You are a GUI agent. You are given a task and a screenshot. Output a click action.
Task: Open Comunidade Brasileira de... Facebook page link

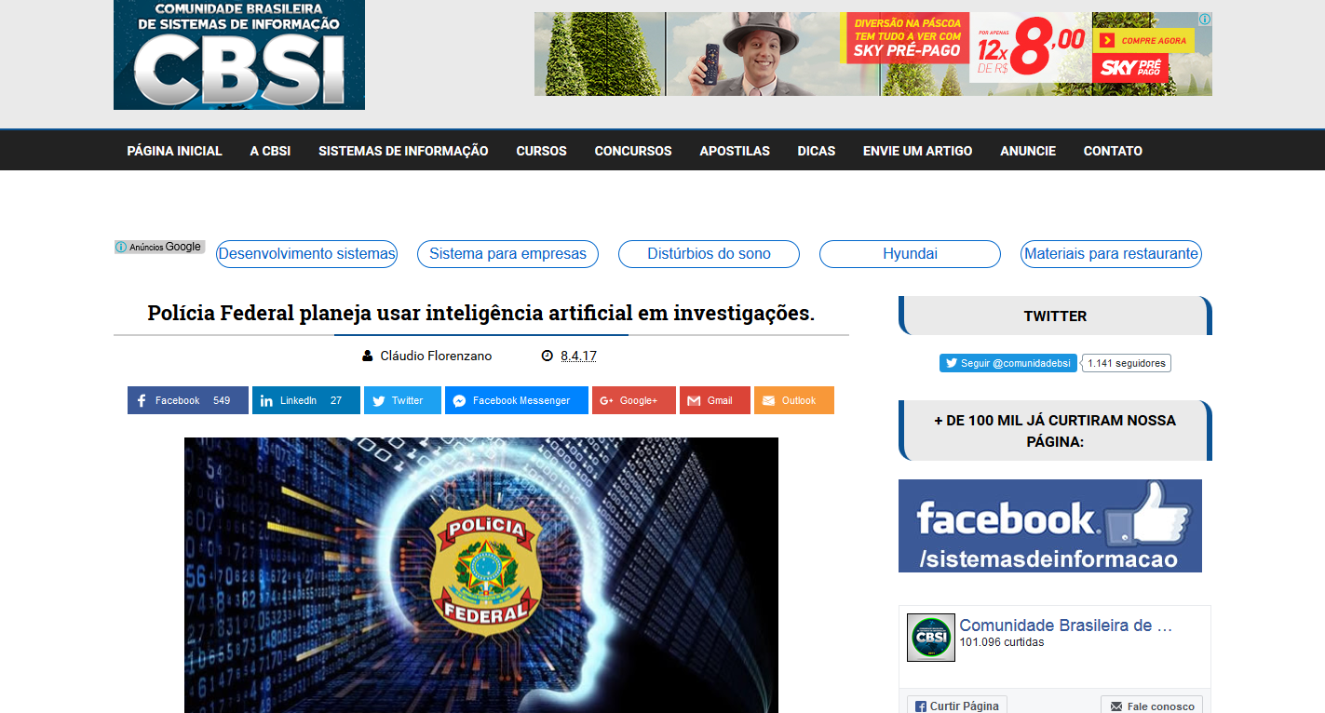(x=1066, y=626)
